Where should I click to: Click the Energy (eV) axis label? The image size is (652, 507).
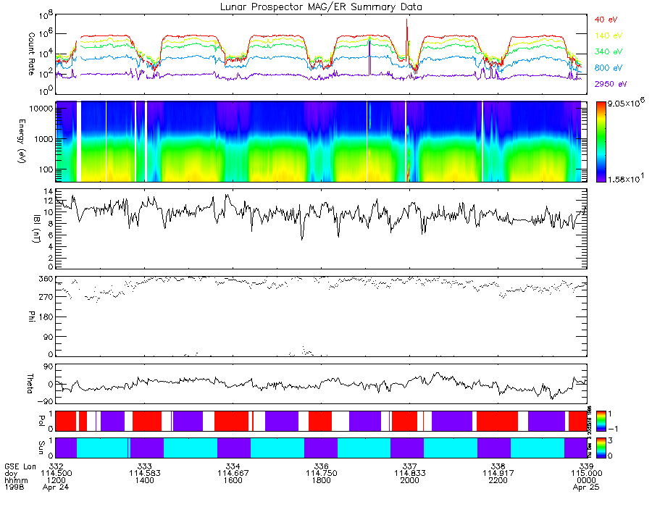coord(22,141)
